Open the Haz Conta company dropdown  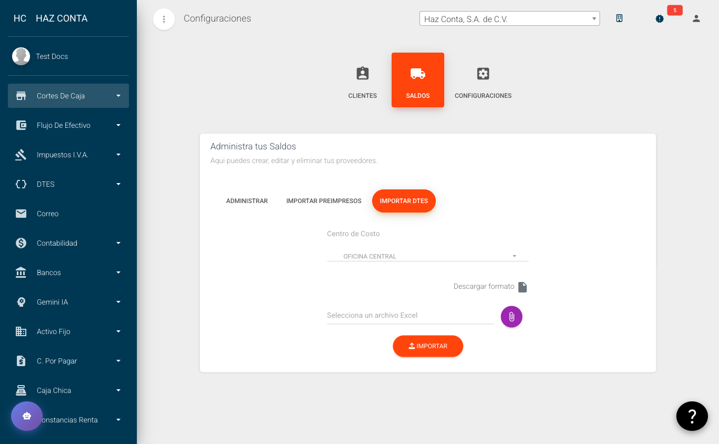click(509, 19)
